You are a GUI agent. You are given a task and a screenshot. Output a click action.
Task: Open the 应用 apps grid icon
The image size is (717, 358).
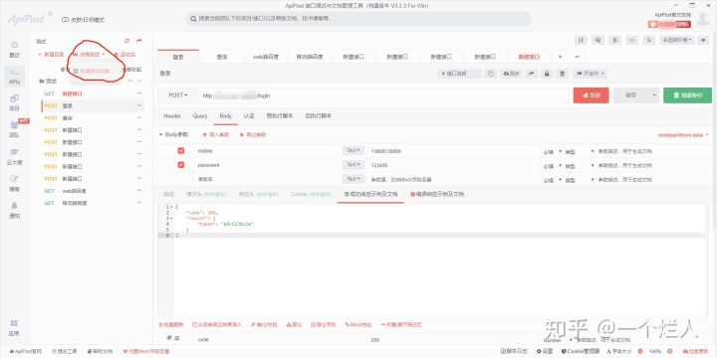tap(14, 327)
